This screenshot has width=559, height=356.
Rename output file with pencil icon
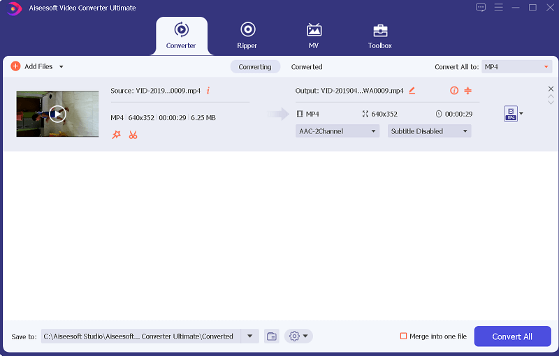coord(412,91)
